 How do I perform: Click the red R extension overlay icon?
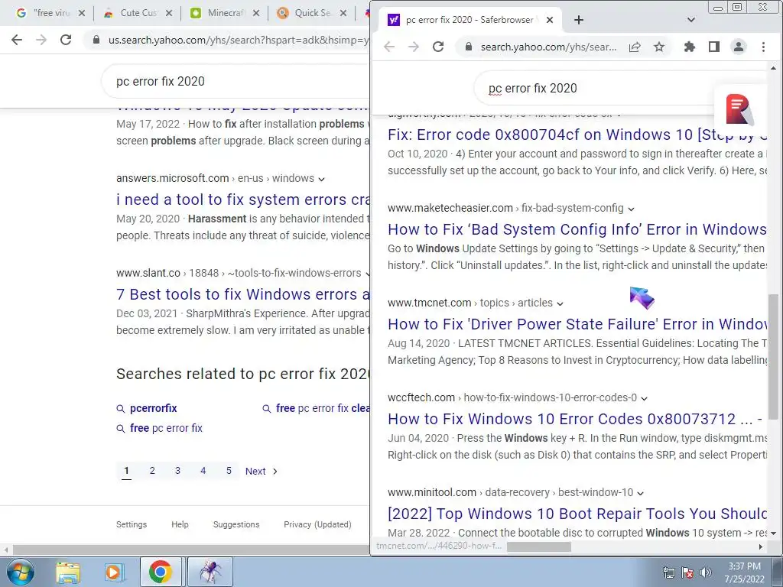(x=739, y=109)
